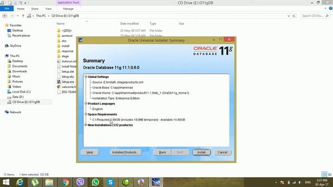Open the recent locations dropdown arrow
Image resolution: width=333 pixels, height=187 pixels.
tap(18, 16)
